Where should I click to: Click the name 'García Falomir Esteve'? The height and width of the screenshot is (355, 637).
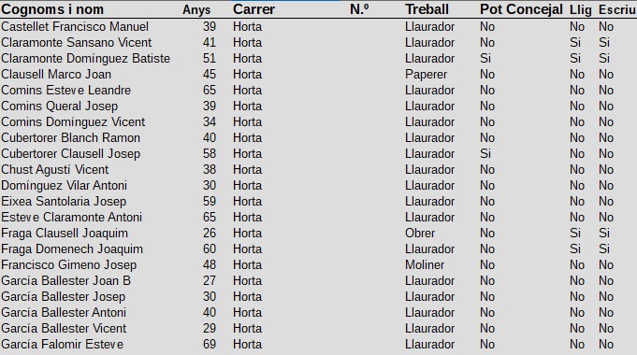(62, 345)
